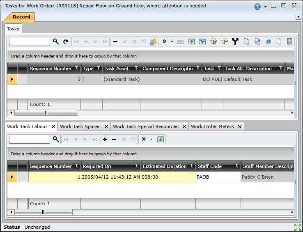Click the minus delete icon in Tasks toolbar

pyautogui.click(x=115, y=41)
